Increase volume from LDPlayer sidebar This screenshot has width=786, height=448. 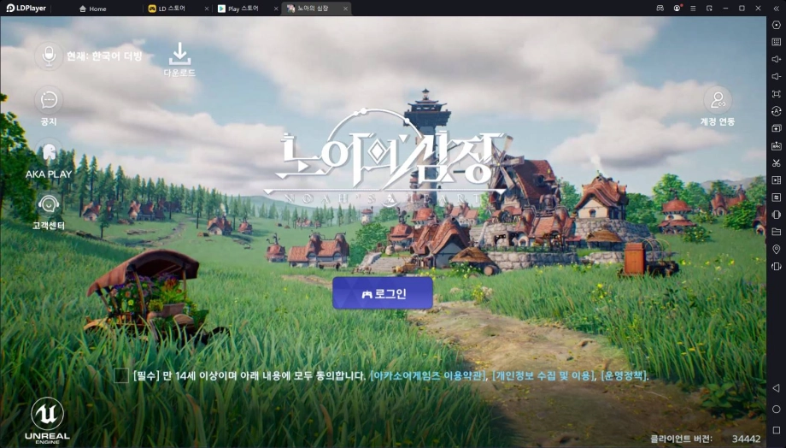coord(776,59)
